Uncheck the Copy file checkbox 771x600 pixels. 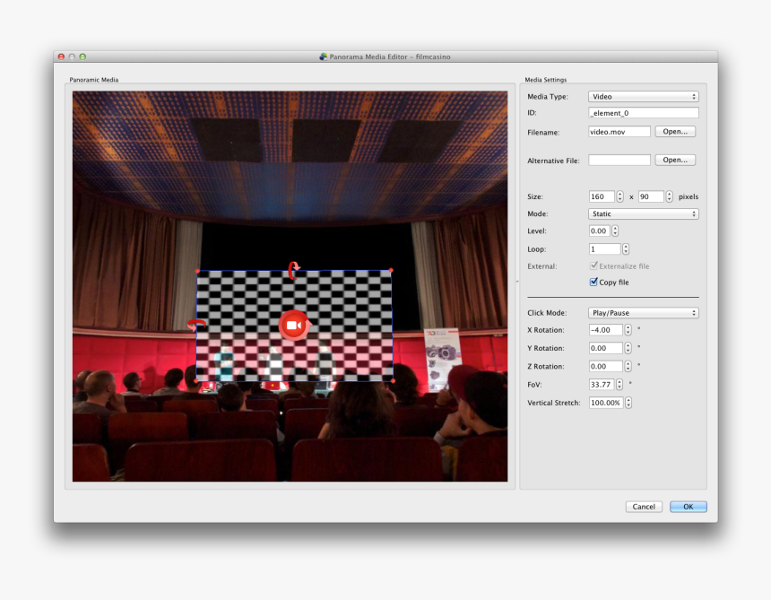point(593,282)
